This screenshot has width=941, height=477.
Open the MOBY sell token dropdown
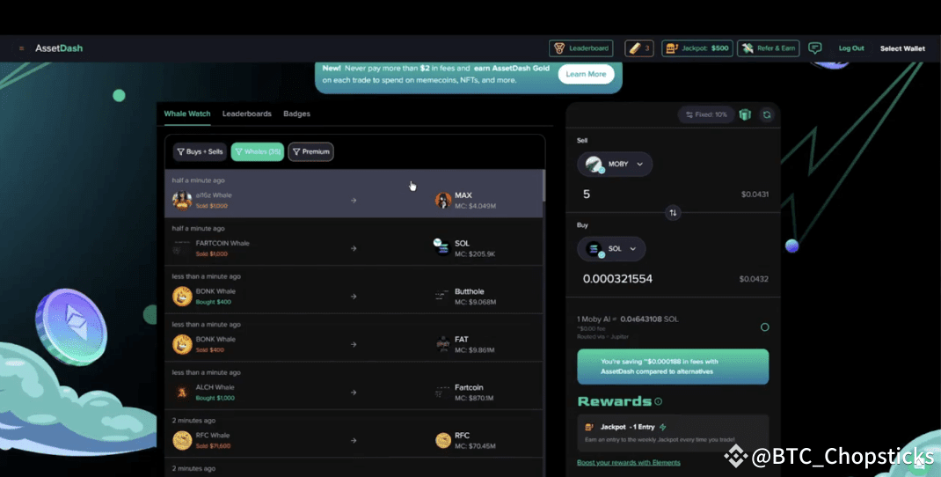pyautogui.click(x=615, y=164)
